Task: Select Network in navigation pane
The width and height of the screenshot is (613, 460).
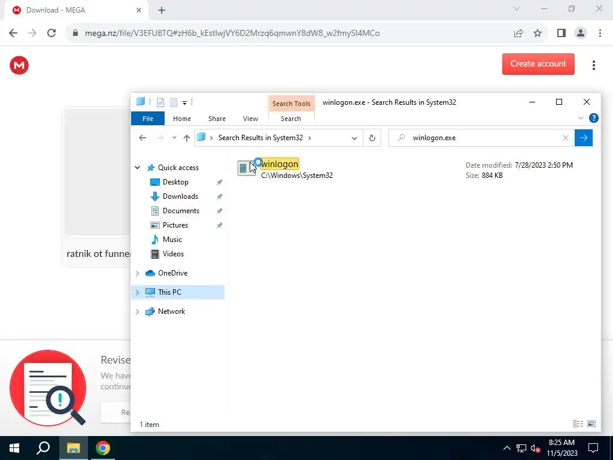Action: point(171,311)
